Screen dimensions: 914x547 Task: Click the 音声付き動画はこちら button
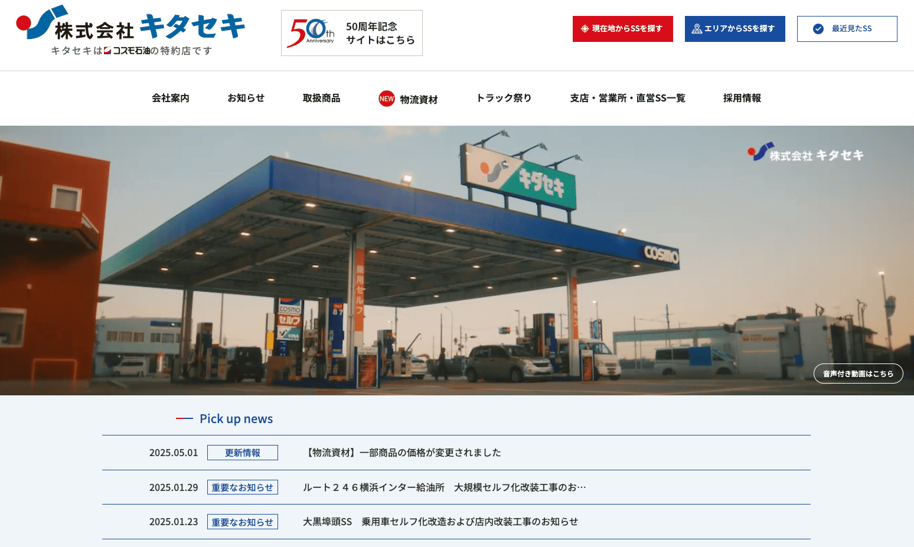click(x=858, y=374)
